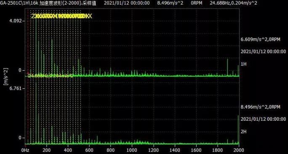
Task: Click the 0Hz origin label on frequency axis
Action: click(x=25, y=150)
